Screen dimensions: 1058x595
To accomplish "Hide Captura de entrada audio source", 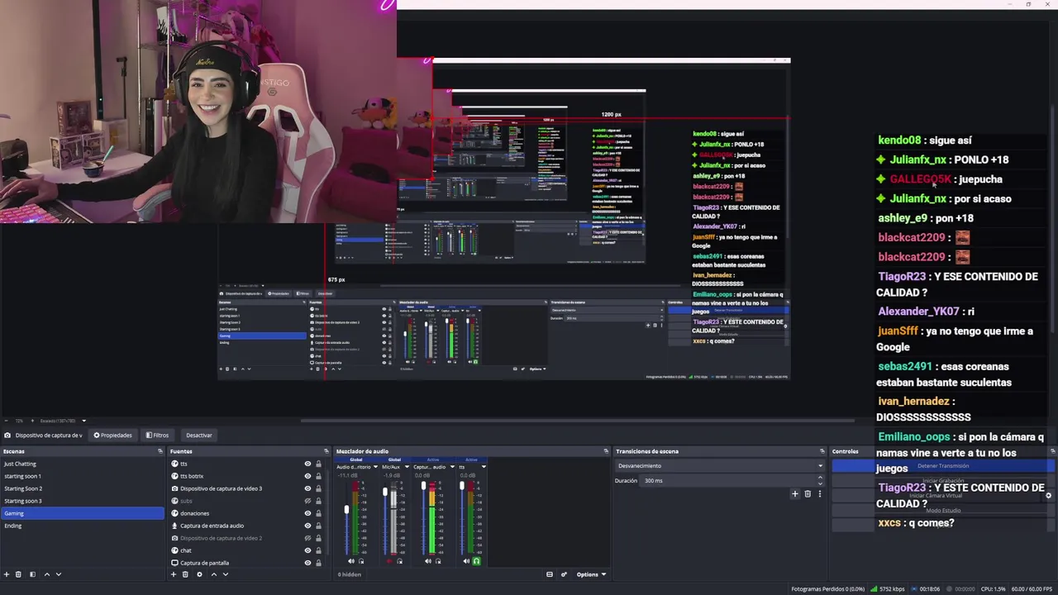I will (307, 526).
